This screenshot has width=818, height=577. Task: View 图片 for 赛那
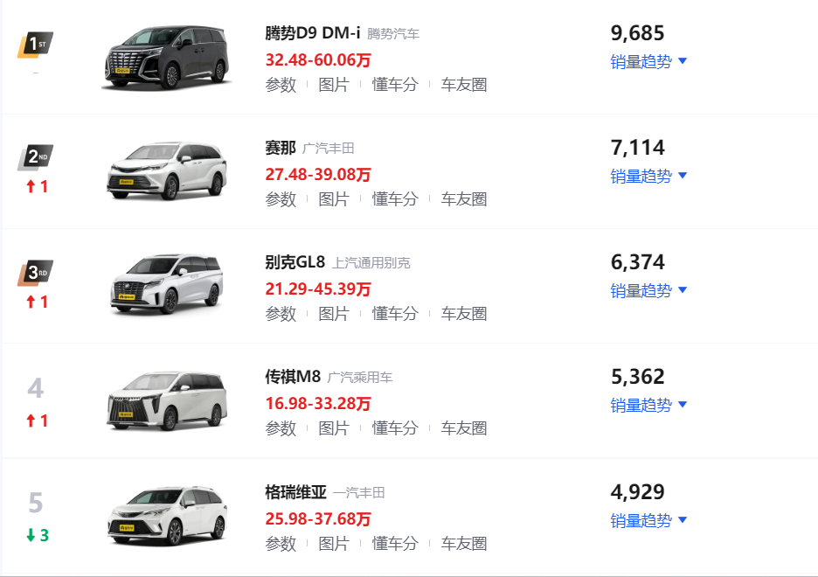click(333, 199)
